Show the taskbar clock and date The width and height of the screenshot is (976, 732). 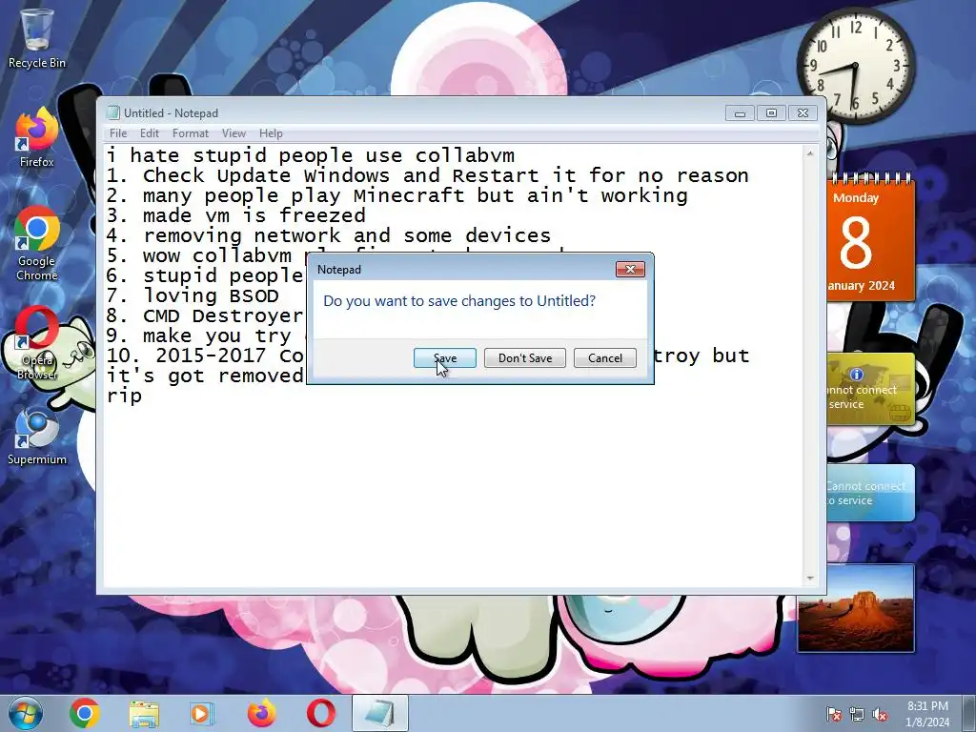[x=927, y=714]
